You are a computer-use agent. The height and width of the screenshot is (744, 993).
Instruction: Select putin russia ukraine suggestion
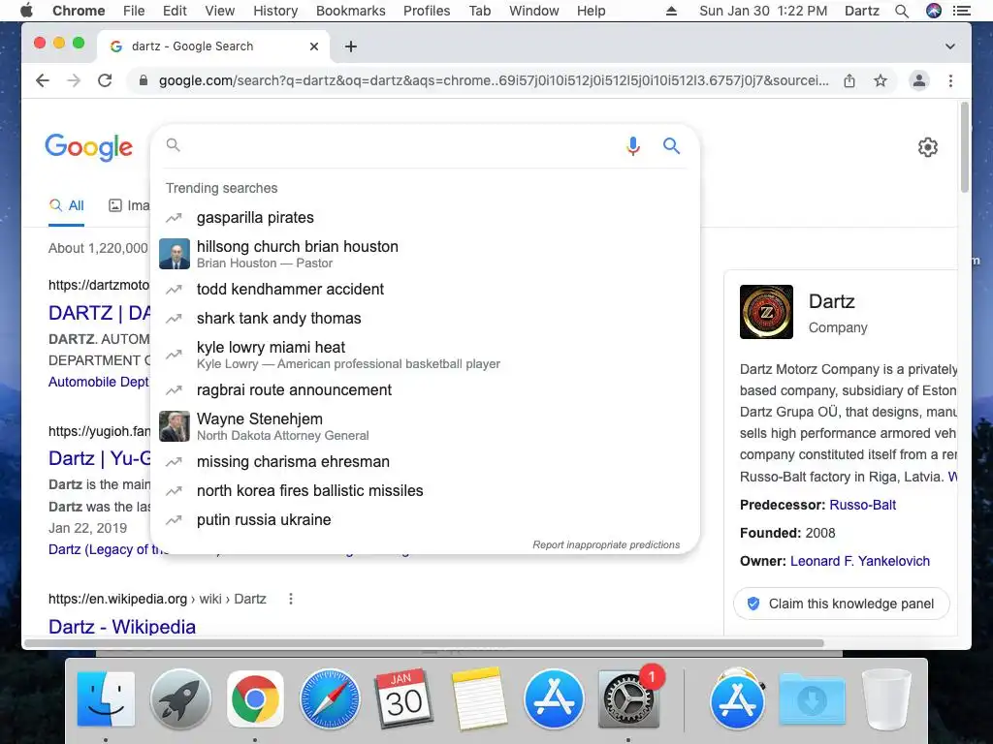[425, 520]
